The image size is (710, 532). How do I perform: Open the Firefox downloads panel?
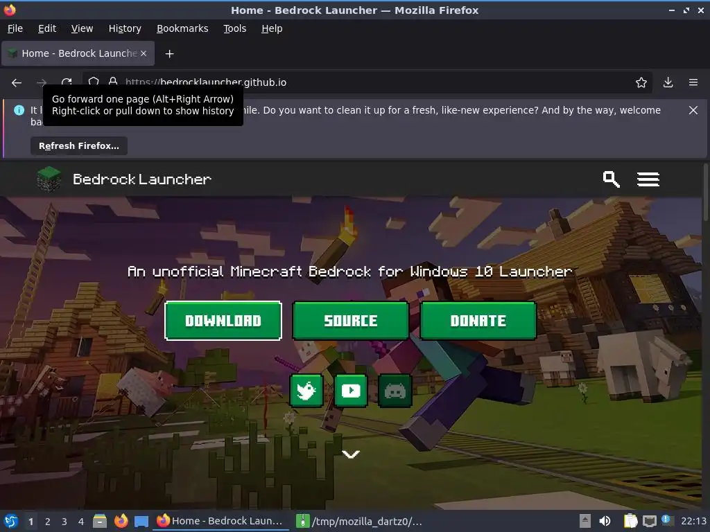click(x=668, y=82)
